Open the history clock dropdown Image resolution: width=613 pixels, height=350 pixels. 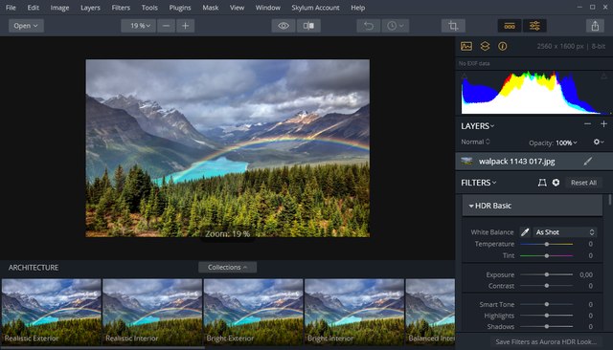pyautogui.click(x=396, y=26)
